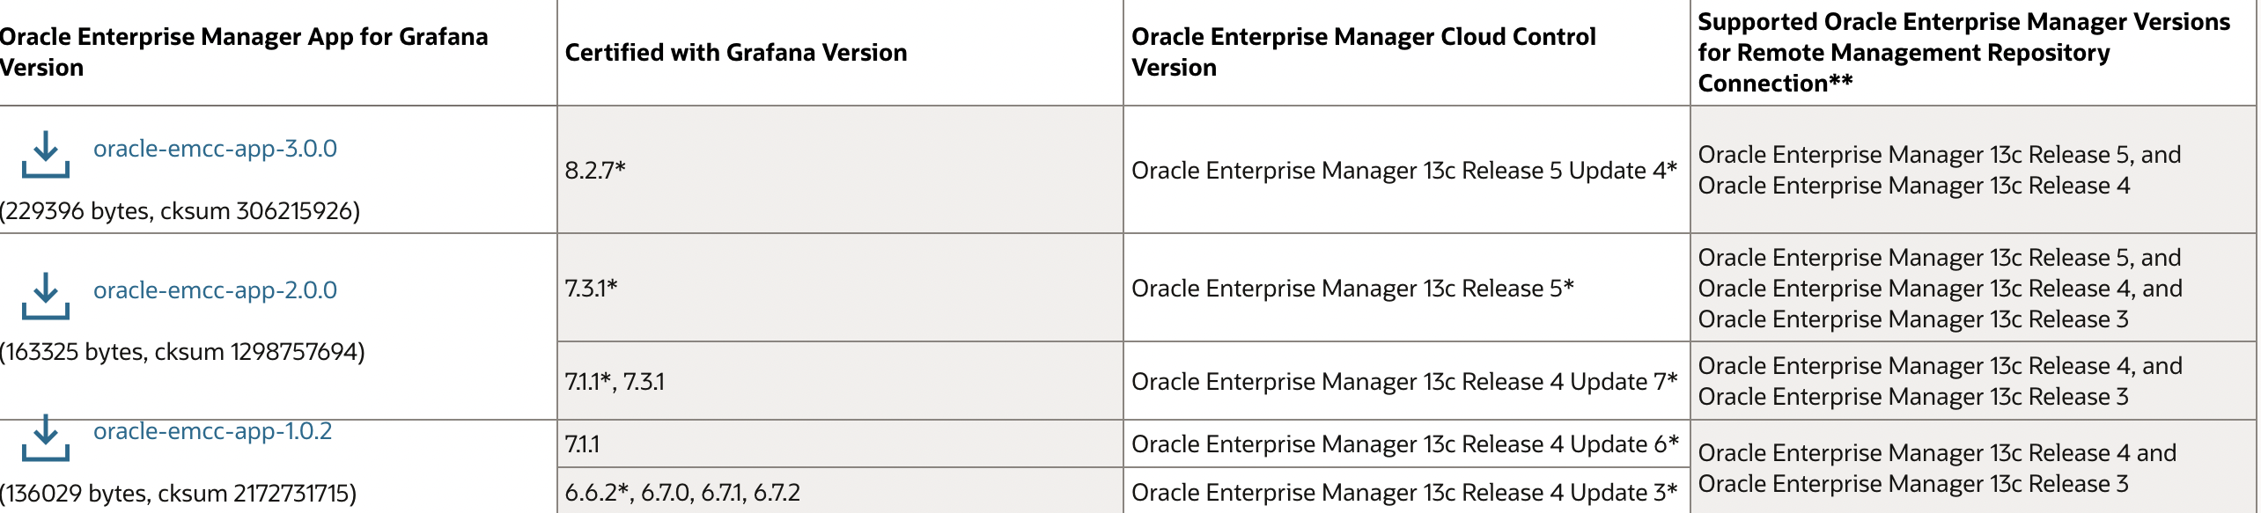Click the download icon for oracle-emcc-app-2.0.0
The width and height of the screenshot is (2261, 513).
(x=46, y=296)
